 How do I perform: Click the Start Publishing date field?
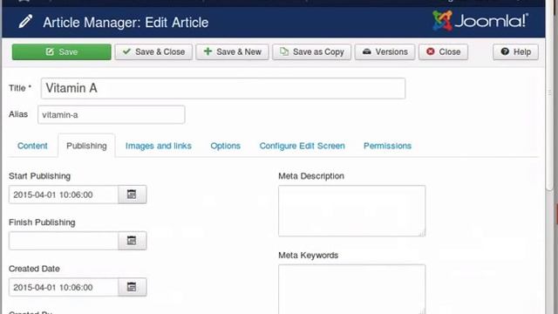click(64, 195)
